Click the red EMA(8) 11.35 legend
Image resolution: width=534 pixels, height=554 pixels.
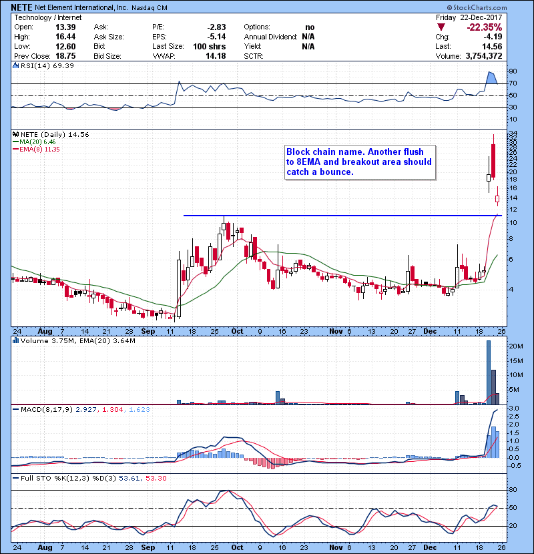(37, 150)
